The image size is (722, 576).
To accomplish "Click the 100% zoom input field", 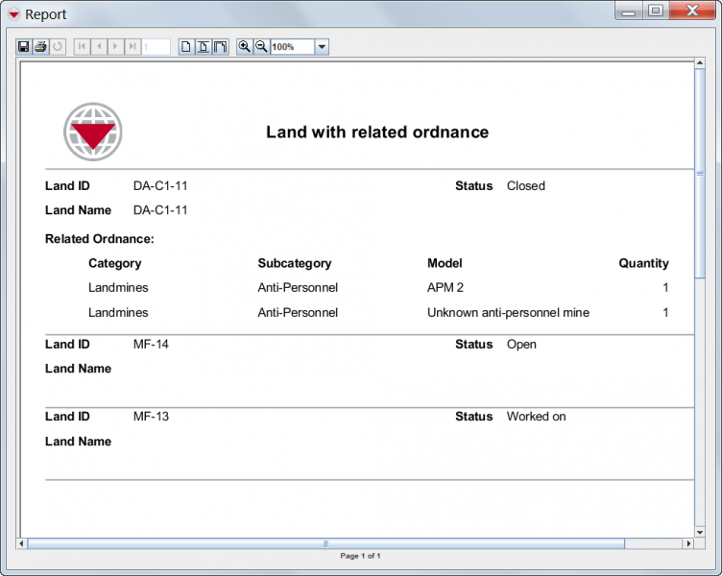I will [x=292, y=46].
